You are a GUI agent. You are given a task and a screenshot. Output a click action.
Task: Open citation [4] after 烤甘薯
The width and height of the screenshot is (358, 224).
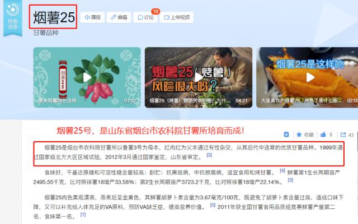pos(282,170)
